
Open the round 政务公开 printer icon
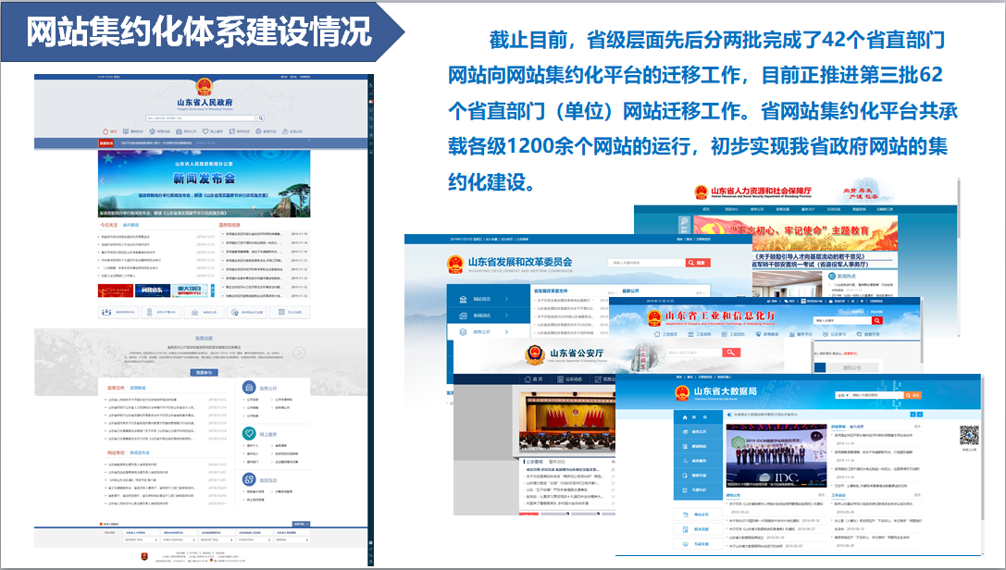coord(249,388)
